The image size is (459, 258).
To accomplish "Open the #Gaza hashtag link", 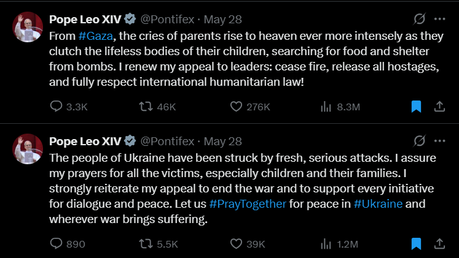I will [x=94, y=36].
